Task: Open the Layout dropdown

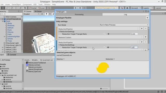Action: [160, 8]
